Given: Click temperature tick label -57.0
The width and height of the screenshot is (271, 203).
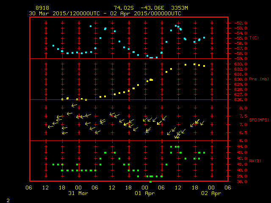Looking at the screenshot, I should [x=241, y=49].
